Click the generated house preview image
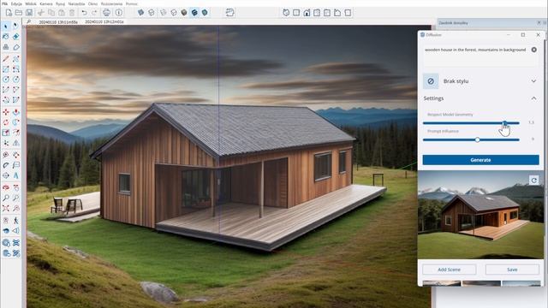The image size is (548, 308). click(481, 215)
